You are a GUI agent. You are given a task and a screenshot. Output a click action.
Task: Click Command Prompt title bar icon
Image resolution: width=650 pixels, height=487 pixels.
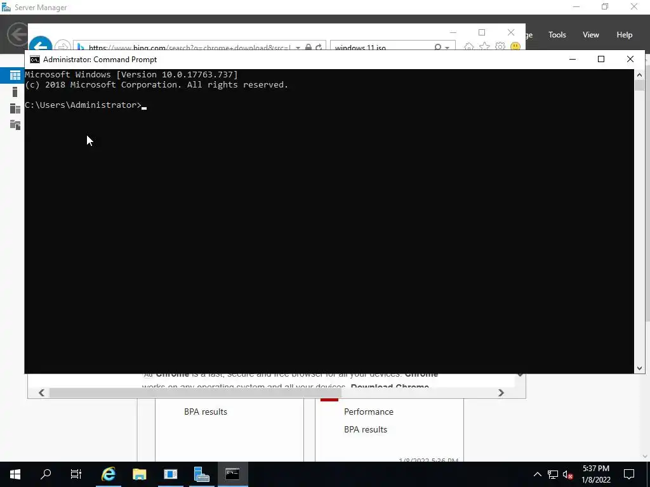[x=35, y=60]
